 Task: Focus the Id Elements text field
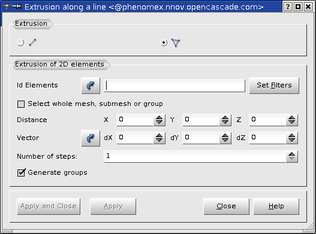[174, 86]
